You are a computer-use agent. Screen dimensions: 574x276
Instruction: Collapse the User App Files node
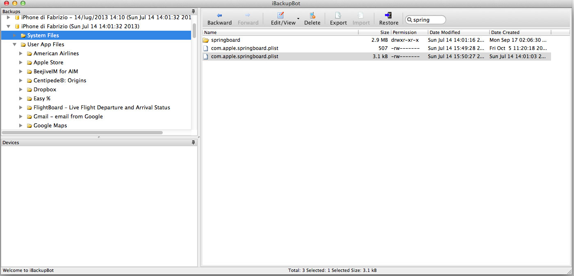[15, 44]
